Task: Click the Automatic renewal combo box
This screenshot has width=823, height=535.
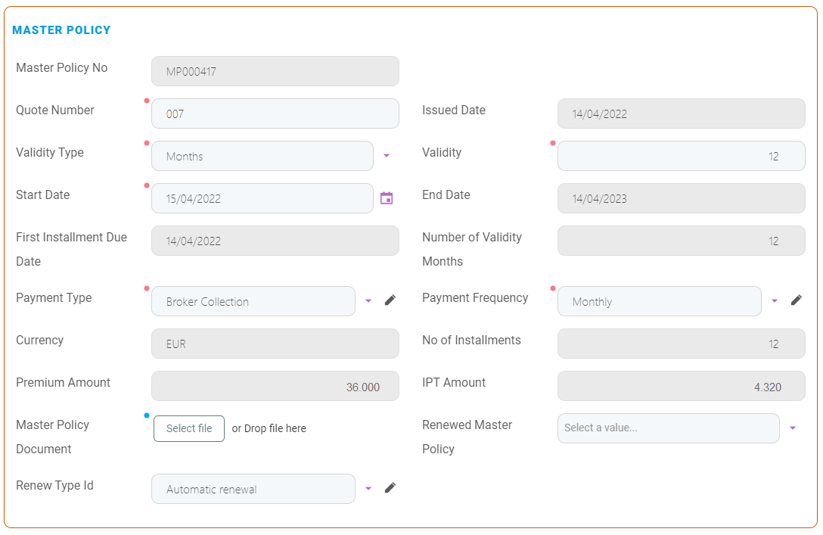Action: (253, 489)
